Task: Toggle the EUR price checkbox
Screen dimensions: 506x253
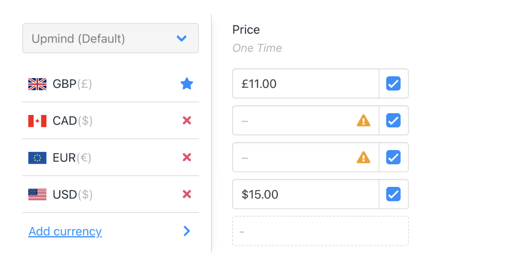Action: pos(394,157)
